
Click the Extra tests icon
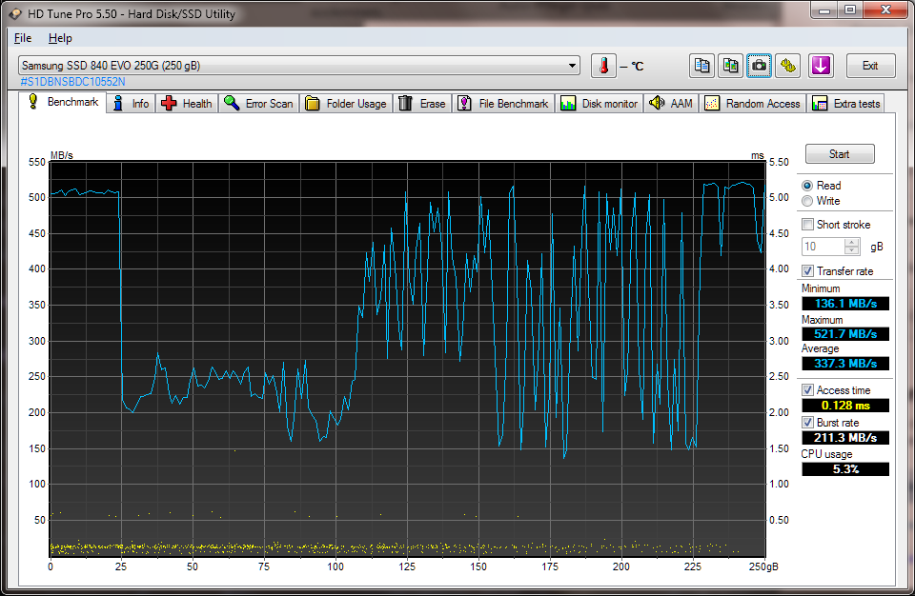coord(820,103)
